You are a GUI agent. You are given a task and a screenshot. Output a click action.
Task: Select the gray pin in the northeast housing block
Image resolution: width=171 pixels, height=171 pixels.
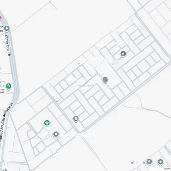click(123, 54)
